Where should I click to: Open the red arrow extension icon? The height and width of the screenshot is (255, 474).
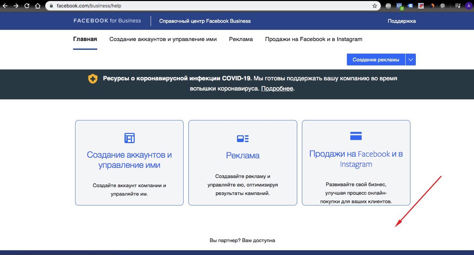tap(421, 6)
